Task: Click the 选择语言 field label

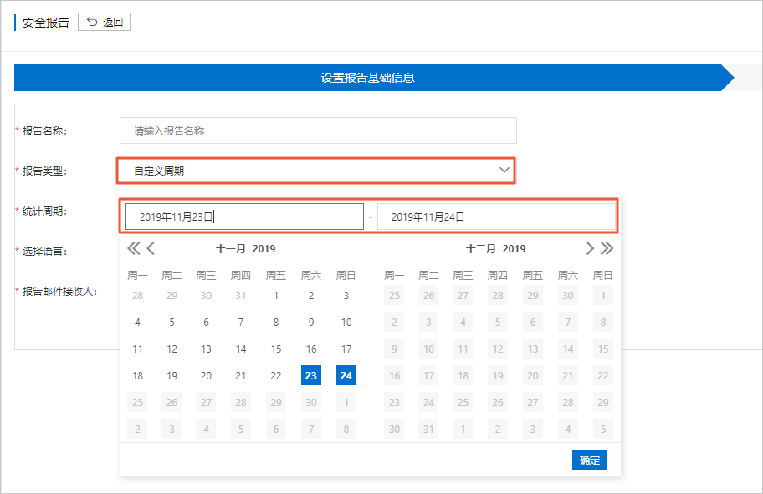Action: click(x=44, y=251)
